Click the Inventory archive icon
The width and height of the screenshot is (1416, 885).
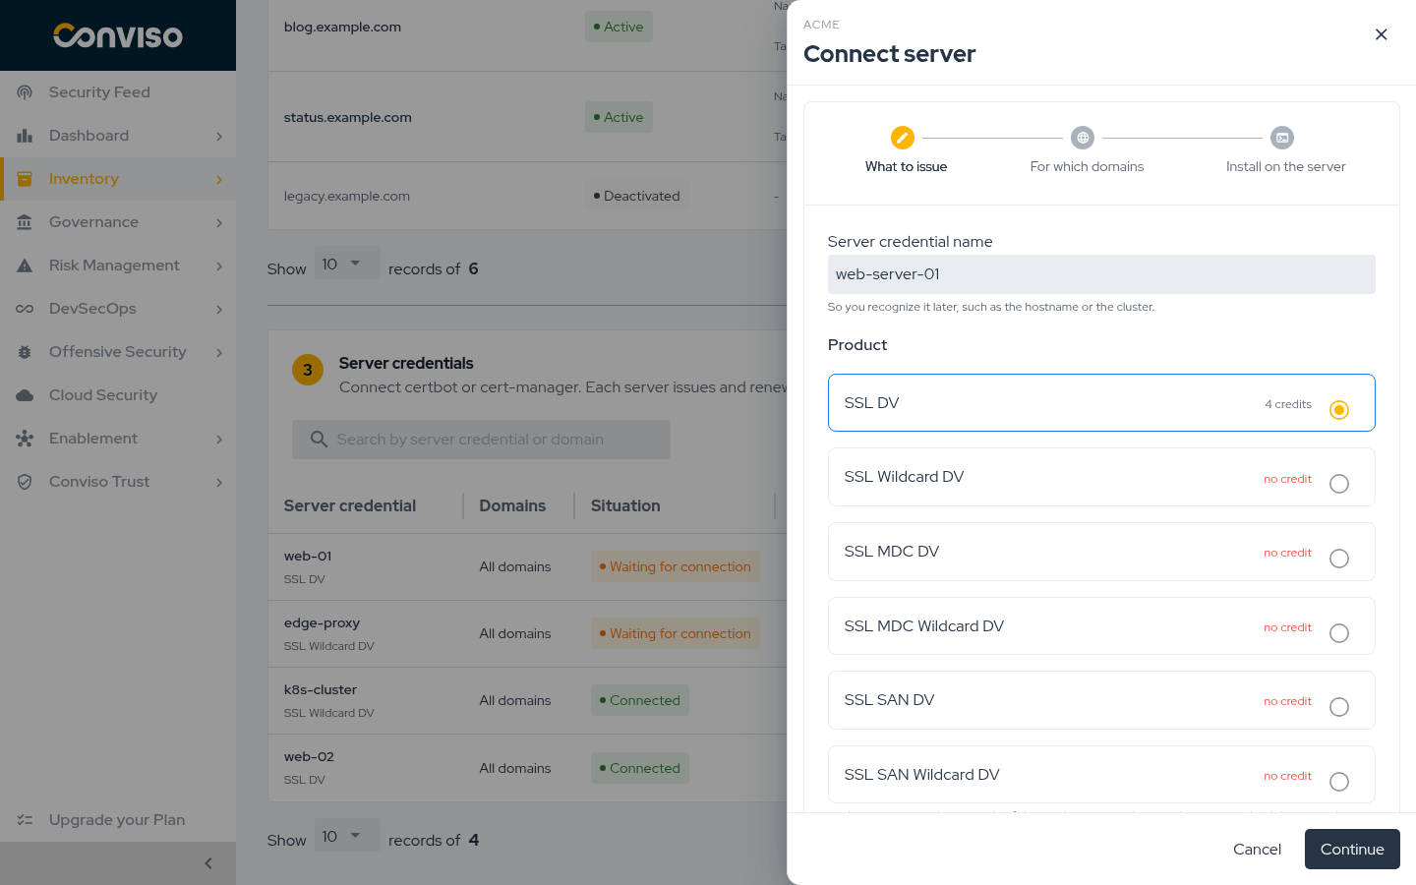coord(25,179)
